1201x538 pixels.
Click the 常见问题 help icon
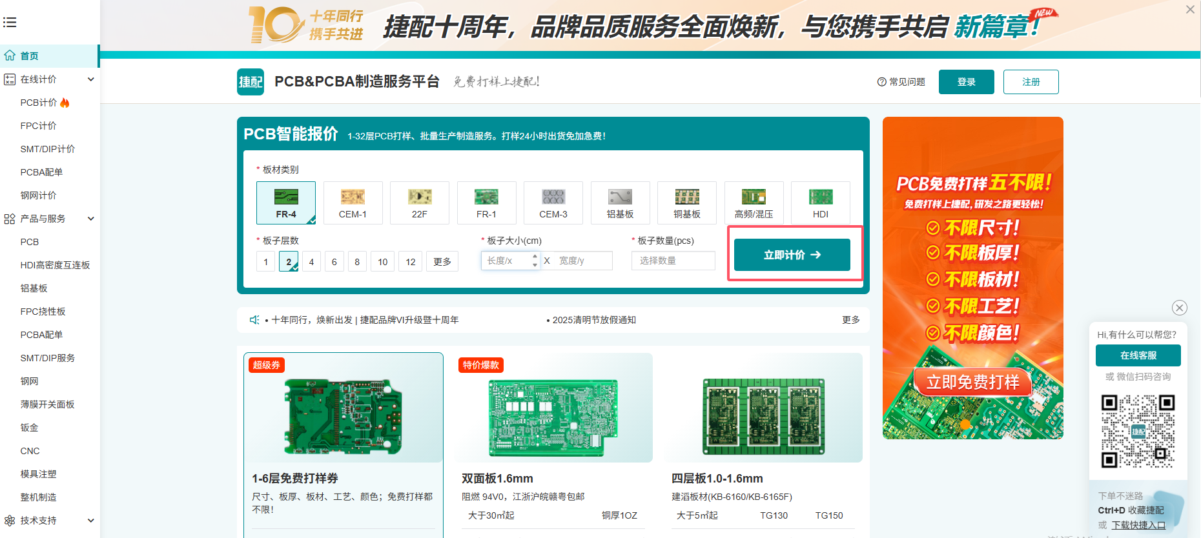(881, 82)
